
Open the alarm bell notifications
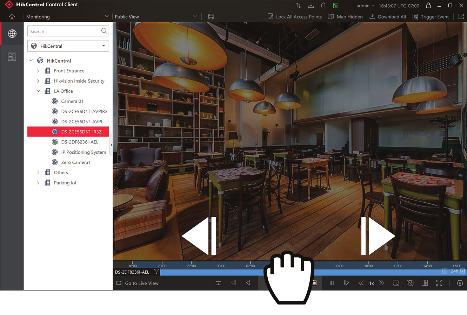pos(323,6)
